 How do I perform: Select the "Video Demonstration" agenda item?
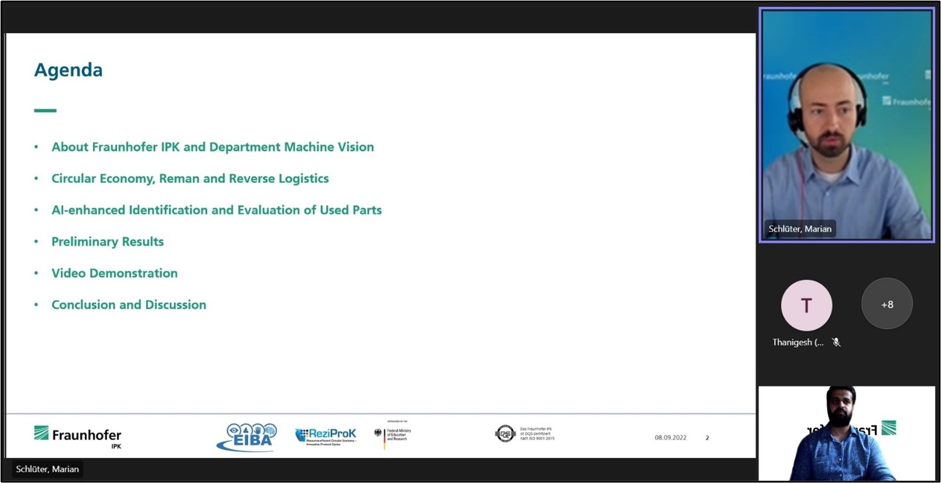click(x=114, y=273)
